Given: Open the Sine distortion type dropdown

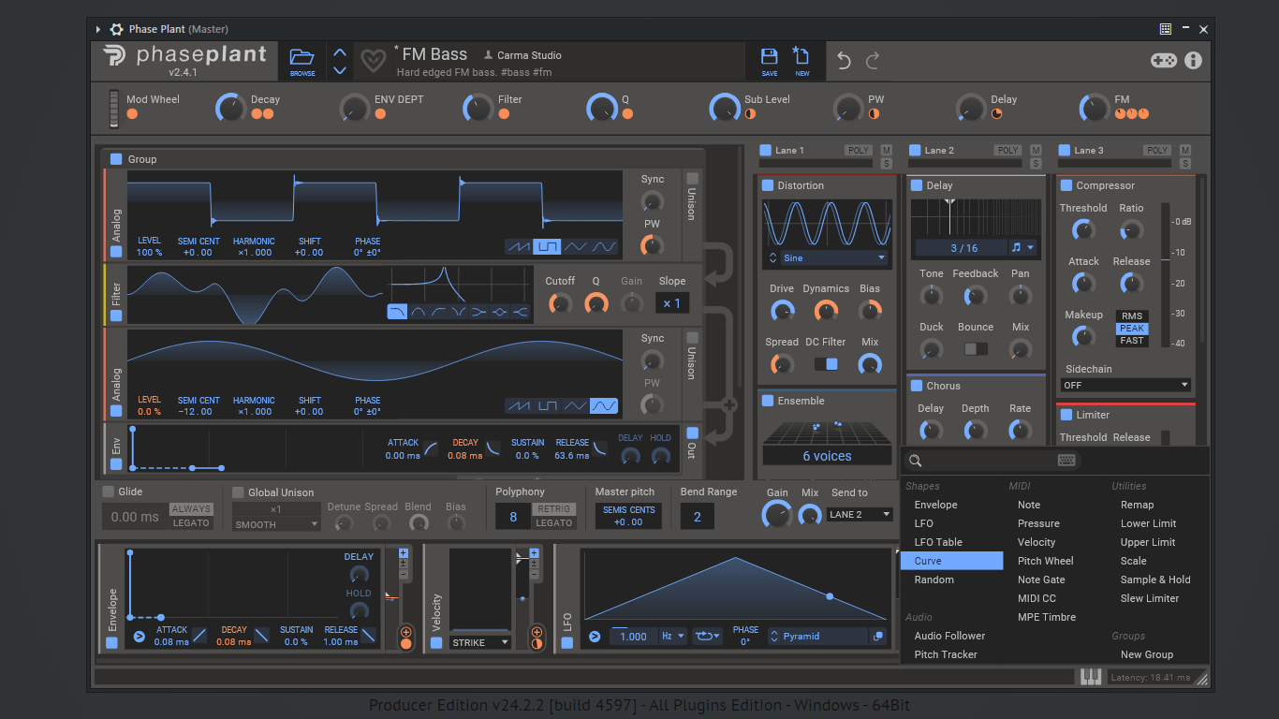Looking at the screenshot, I should [827, 257].
